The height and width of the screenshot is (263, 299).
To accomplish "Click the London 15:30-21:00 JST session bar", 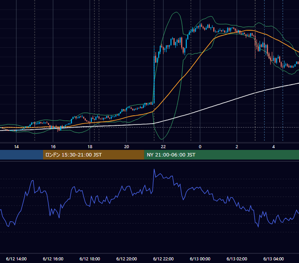I will coord(93,155).
